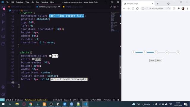Open the Source Control view

[x=3, y=22]
